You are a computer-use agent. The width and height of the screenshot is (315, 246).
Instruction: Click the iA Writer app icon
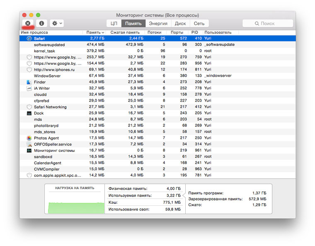tap(29, 88)
